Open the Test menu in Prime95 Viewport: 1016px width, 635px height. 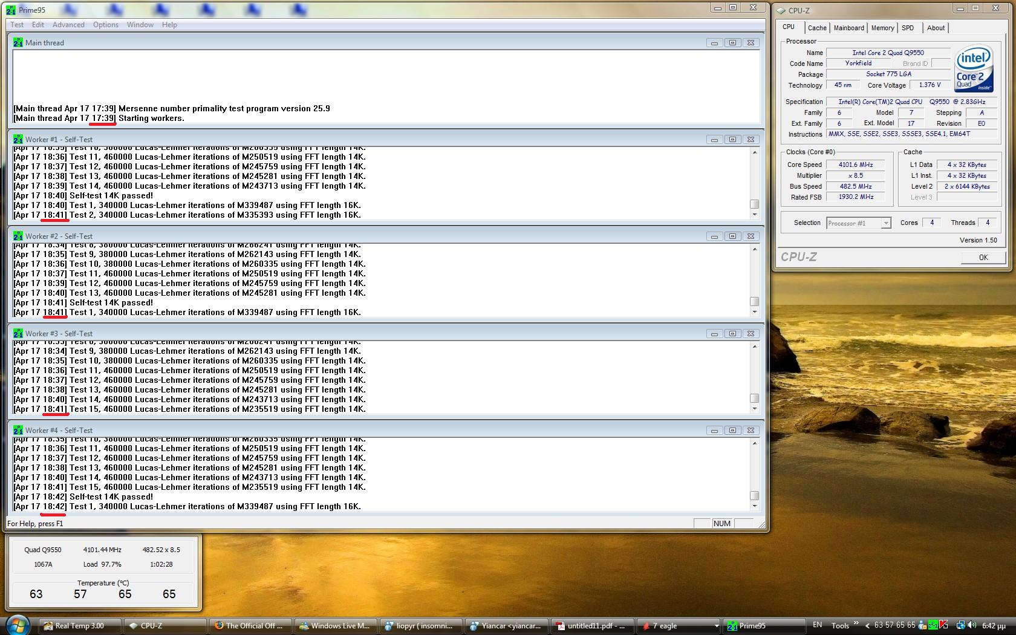point(17,25)
